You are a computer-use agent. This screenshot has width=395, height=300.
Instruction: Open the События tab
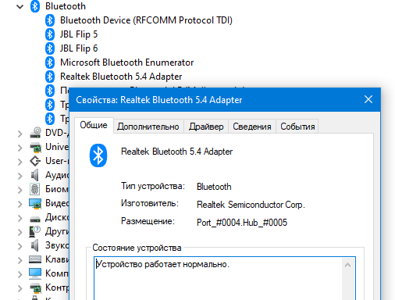(297, 127)
